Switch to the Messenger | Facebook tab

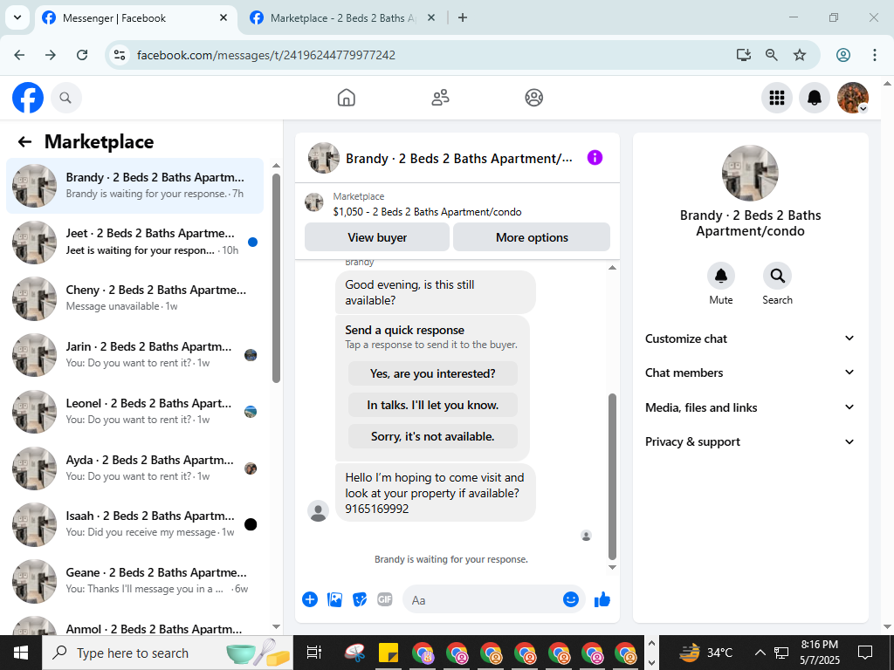pyautogui.click(x=135, y=18)
